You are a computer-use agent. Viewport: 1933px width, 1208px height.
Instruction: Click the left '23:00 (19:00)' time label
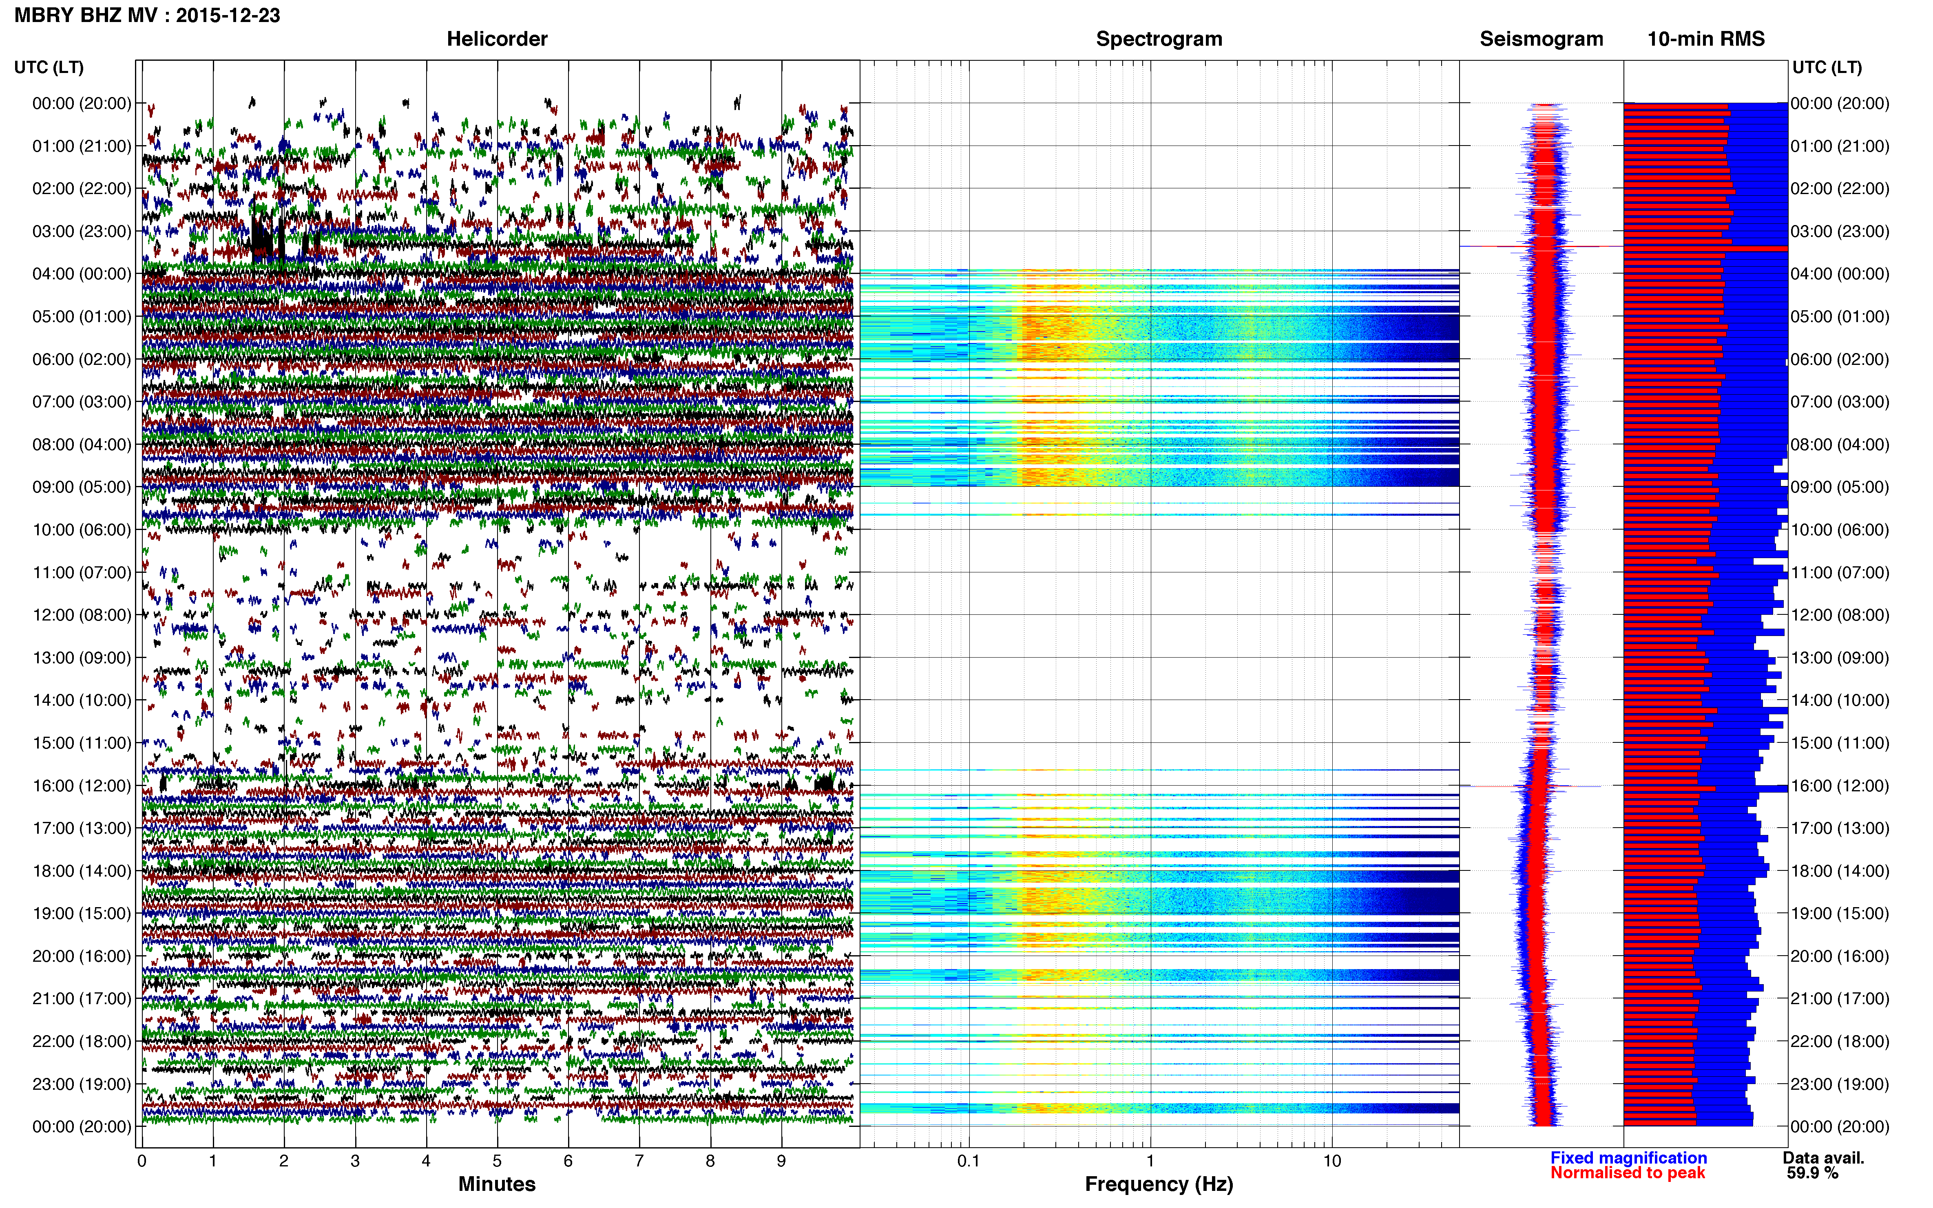click(82, 1083)
